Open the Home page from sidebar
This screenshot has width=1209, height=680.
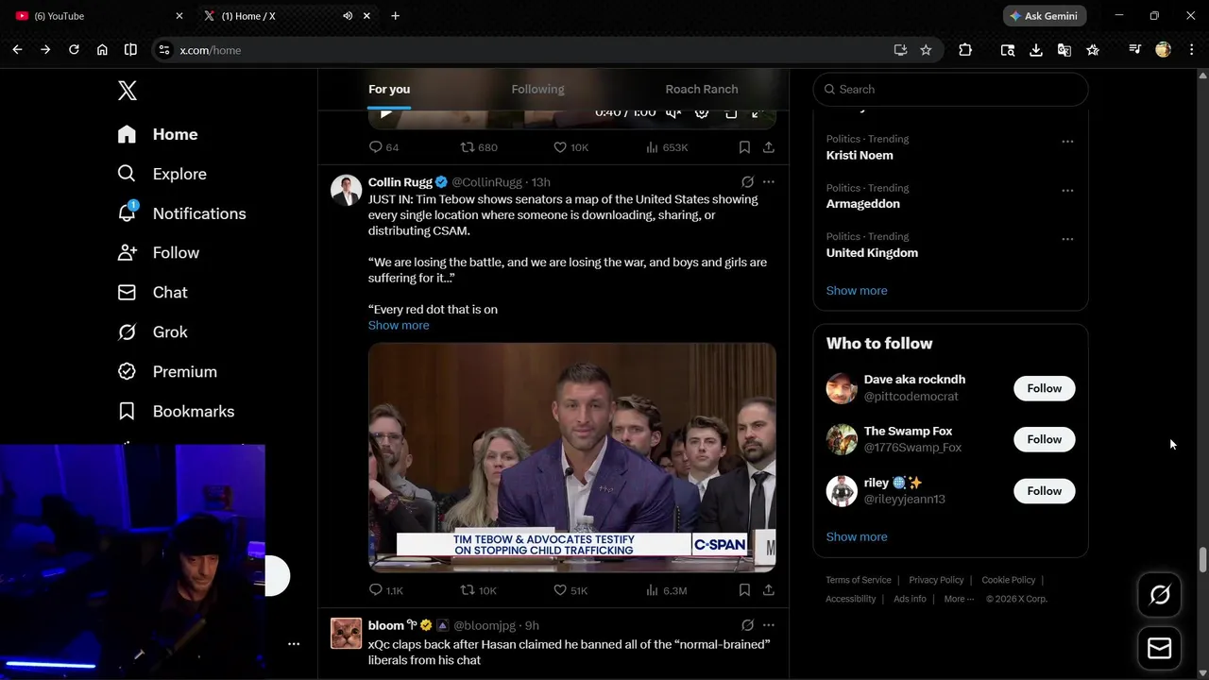pos(158,134)
